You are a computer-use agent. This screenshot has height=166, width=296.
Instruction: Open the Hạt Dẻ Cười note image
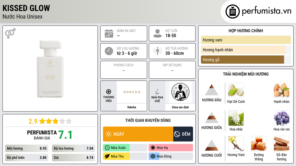point(236,90)
